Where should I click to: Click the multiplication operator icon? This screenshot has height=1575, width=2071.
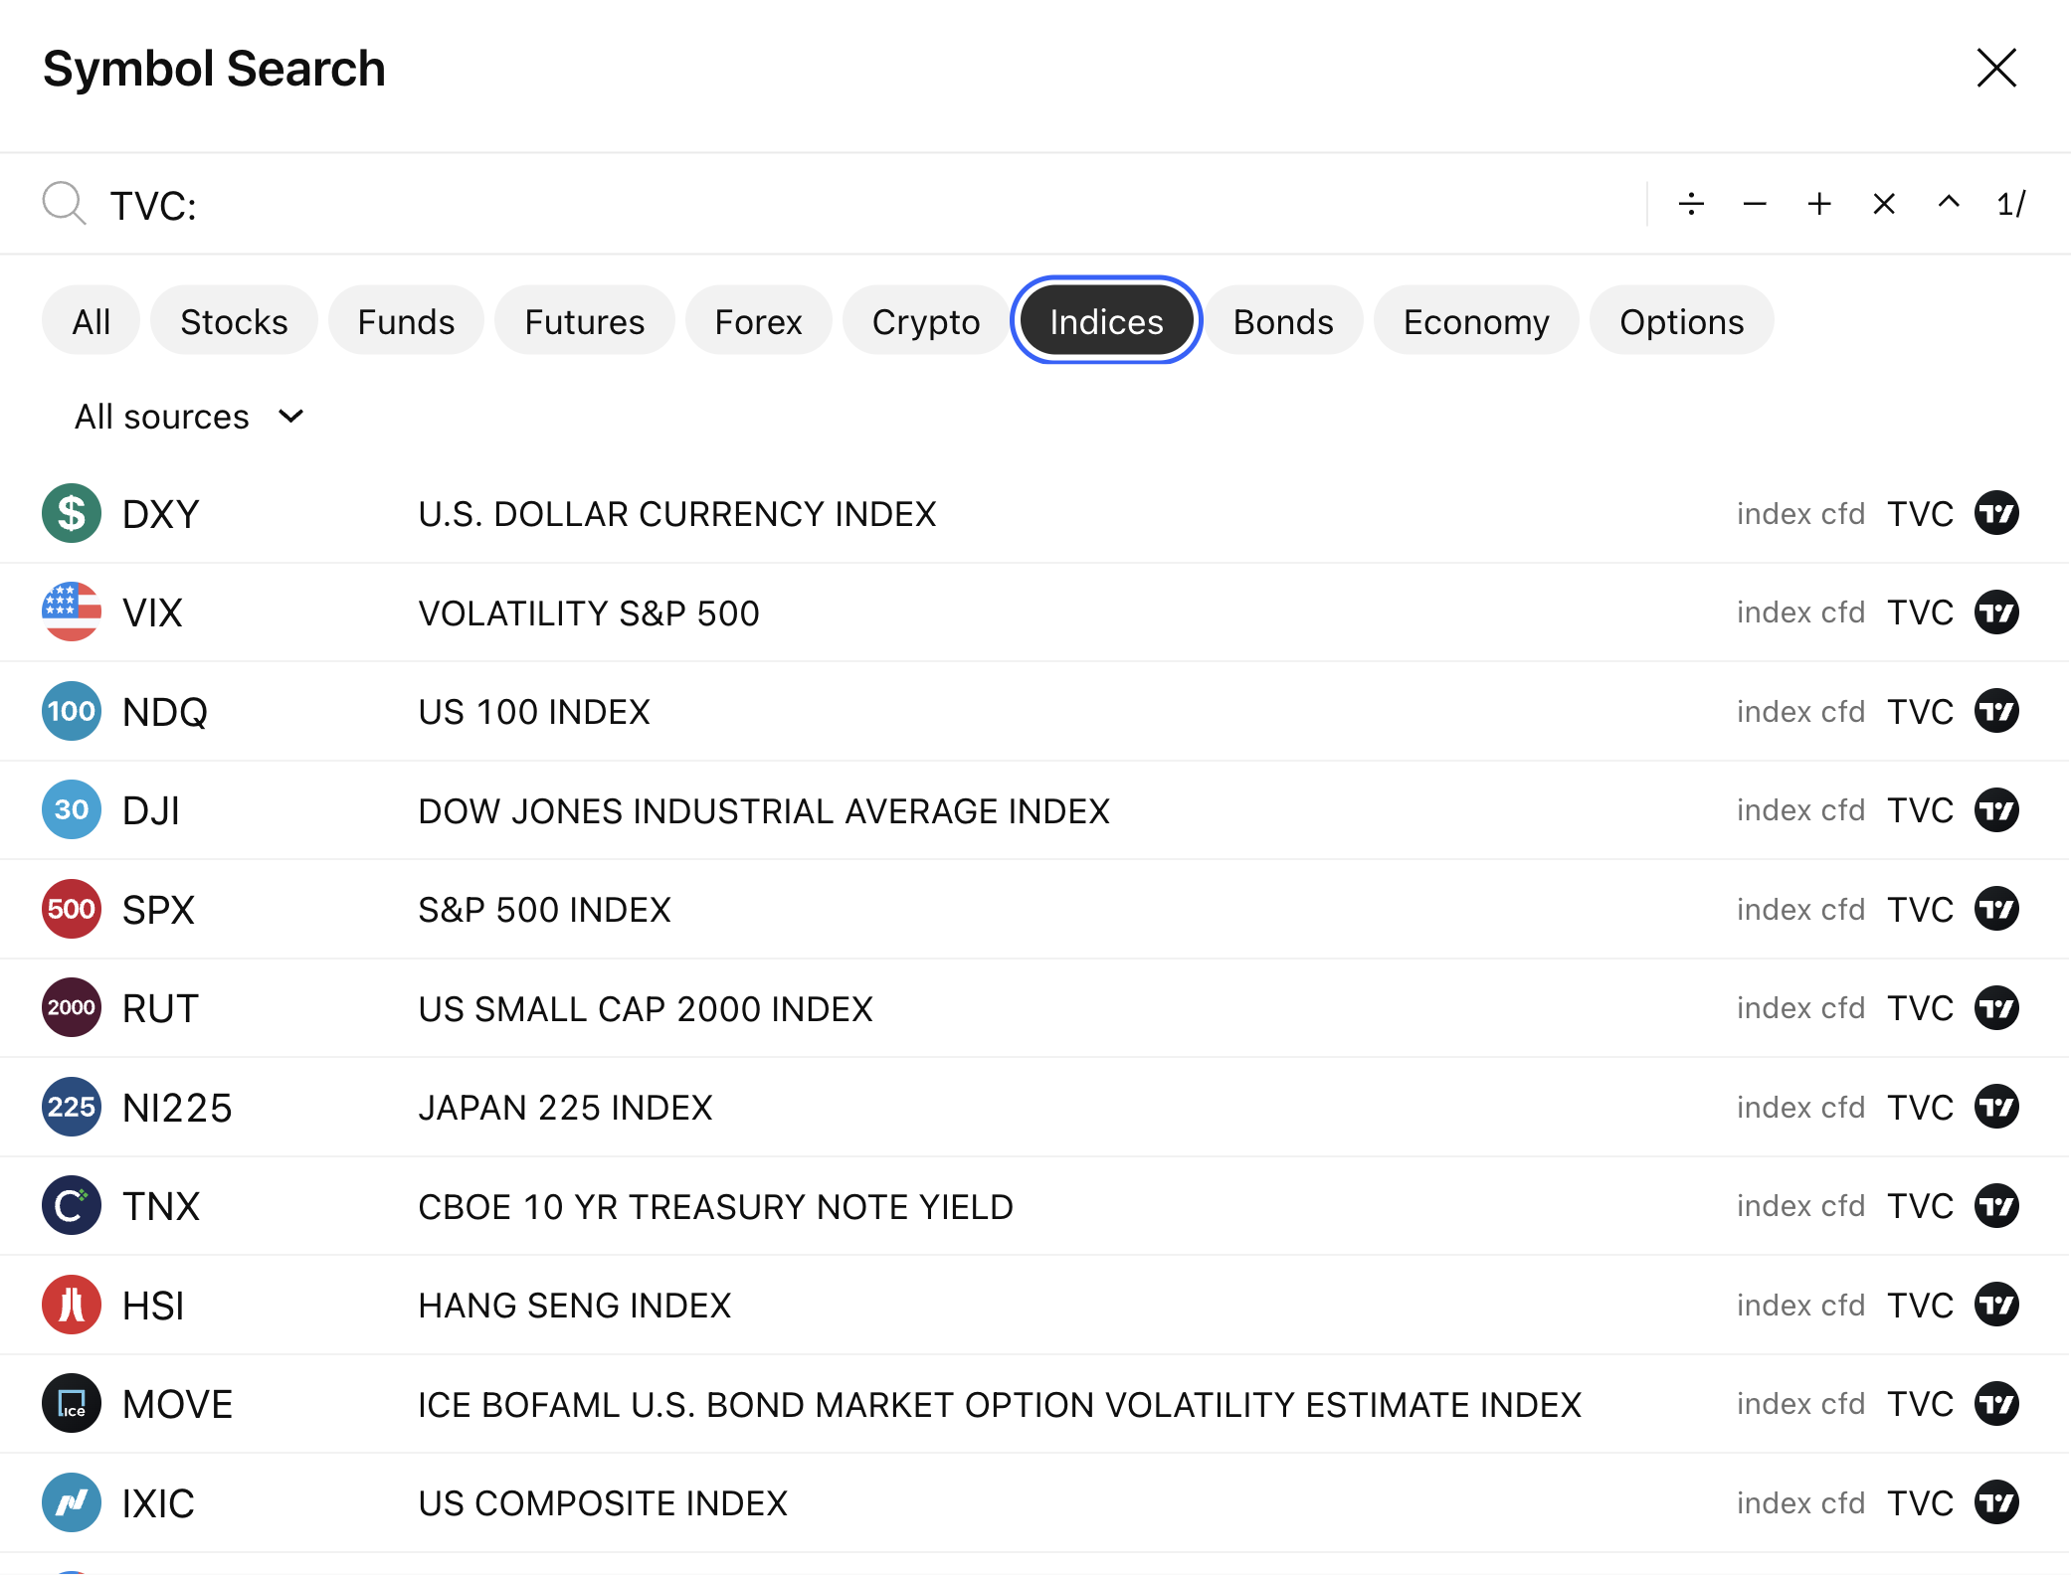point(1884,204)
